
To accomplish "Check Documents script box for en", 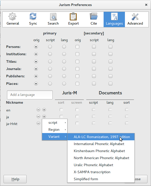I will tap(94, 110).
